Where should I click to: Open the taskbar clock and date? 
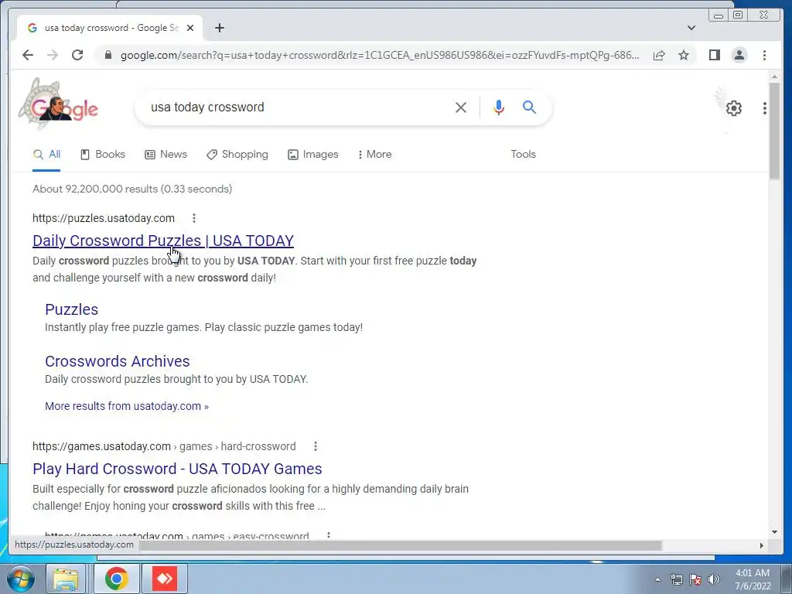[753, 579]
